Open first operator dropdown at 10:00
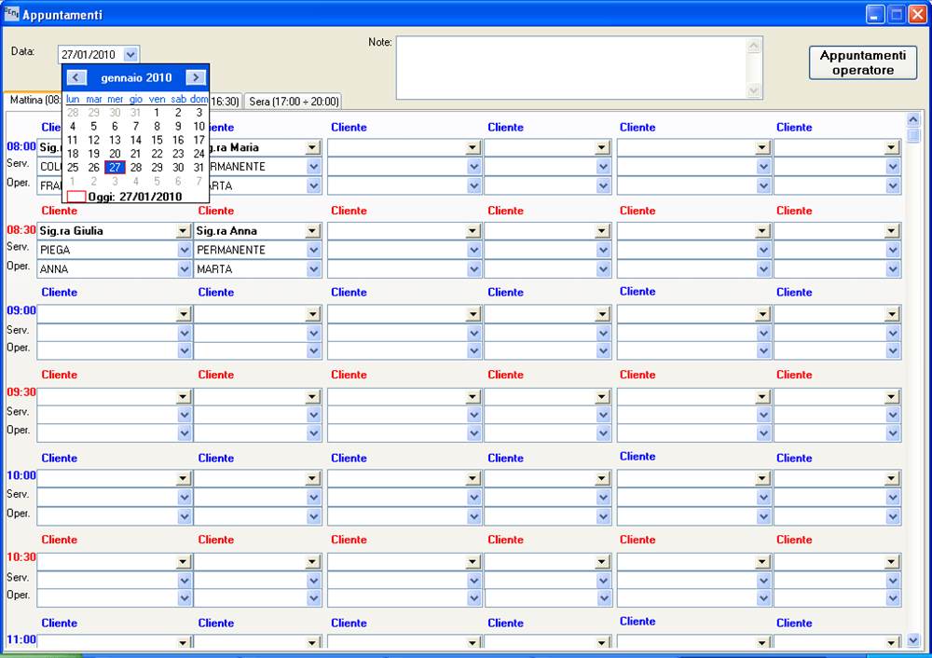The image size is (932, 658). pos(185,516)
